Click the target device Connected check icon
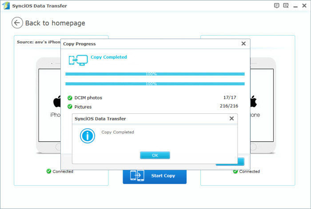 pos(235,172)
